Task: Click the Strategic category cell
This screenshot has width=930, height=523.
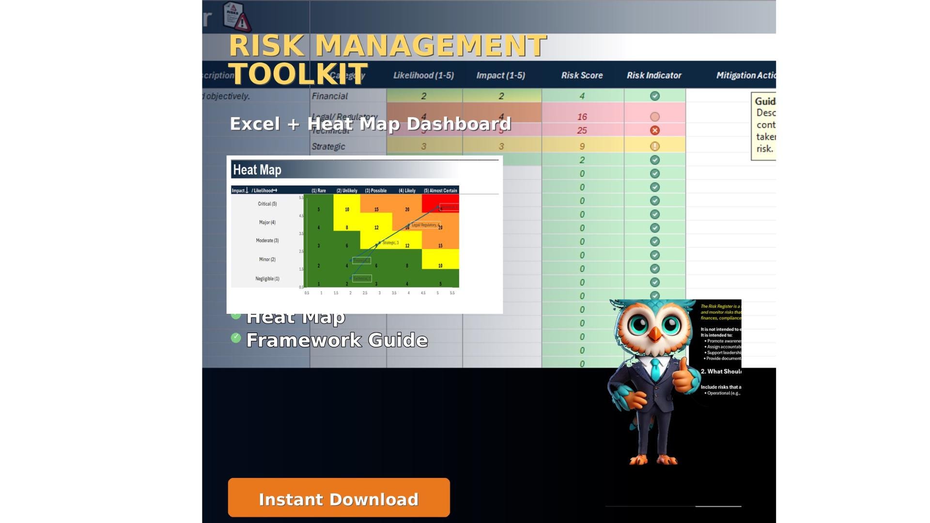Action: coord(348,146)
